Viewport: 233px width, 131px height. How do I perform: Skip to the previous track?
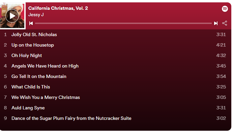[x=31, y=23]
